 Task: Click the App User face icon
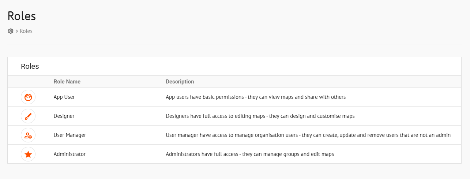(x=28, y=97)
